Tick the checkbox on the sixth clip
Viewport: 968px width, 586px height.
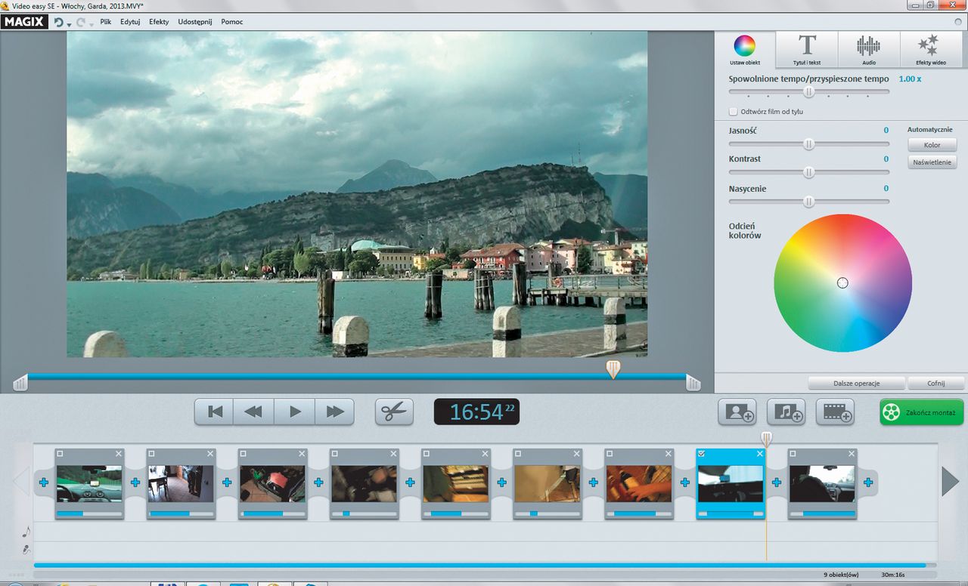pos(519,453)
